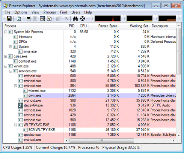The width and height of the screenshot is (184, 153).
Task: Open the System Information graph icon
Action: pyautogui.click(x=29, y=19)
